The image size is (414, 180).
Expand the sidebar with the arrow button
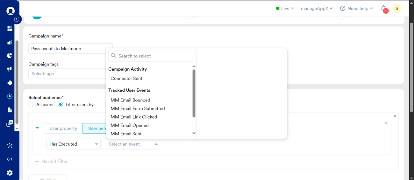pos(17,19)
